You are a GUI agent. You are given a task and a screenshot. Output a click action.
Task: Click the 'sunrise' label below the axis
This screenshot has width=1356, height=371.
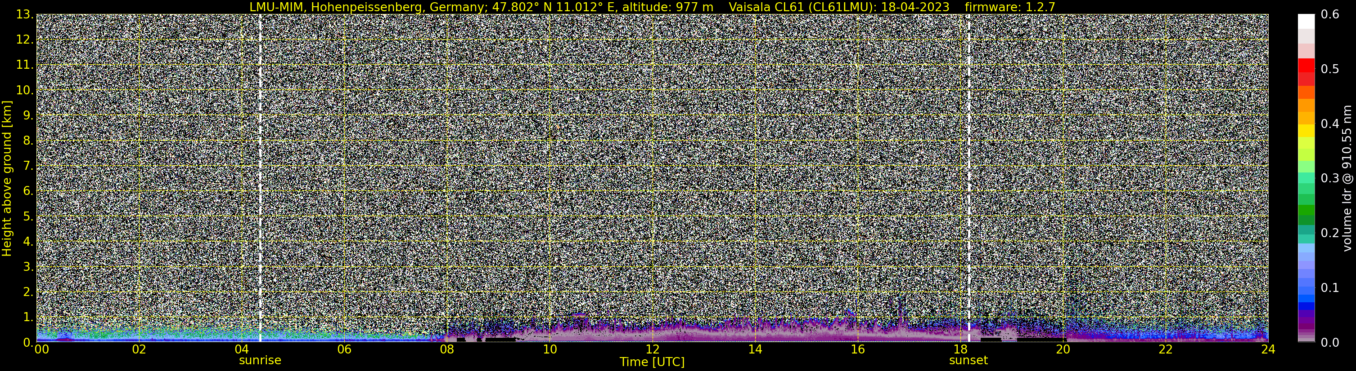click(x=260, y=361)
